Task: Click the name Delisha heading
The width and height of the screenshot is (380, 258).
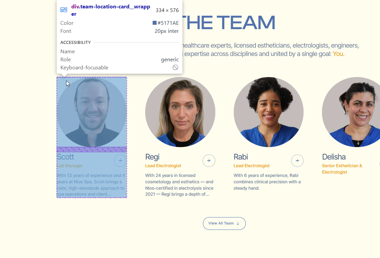Action: coord(334,157)
